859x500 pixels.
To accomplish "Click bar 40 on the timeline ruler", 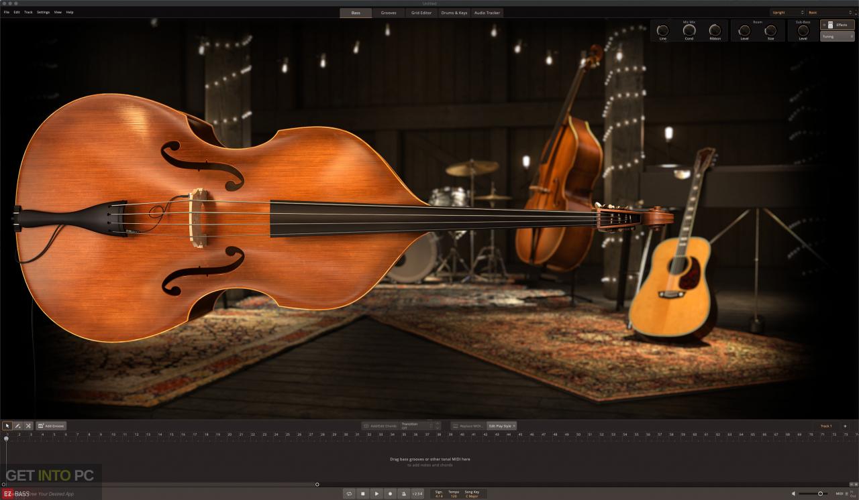I will [462, 434].
